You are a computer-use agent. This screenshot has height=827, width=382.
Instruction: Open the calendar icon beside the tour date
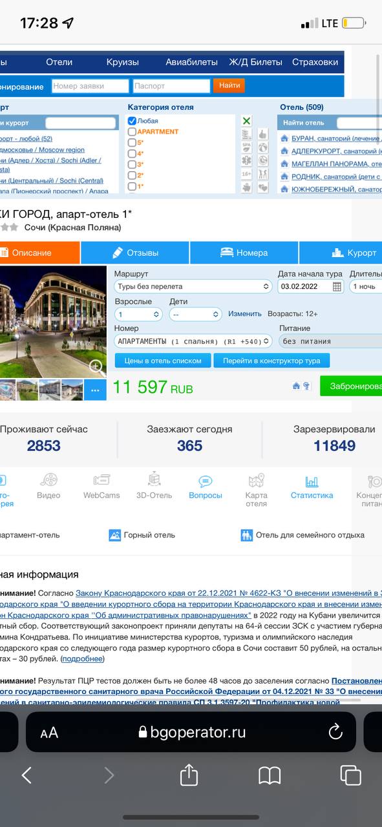337,286
